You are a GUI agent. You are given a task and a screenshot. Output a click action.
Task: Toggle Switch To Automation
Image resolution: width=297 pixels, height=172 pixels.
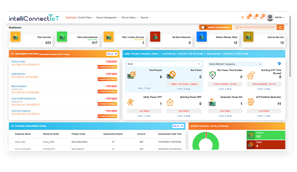tap(204, 27)
